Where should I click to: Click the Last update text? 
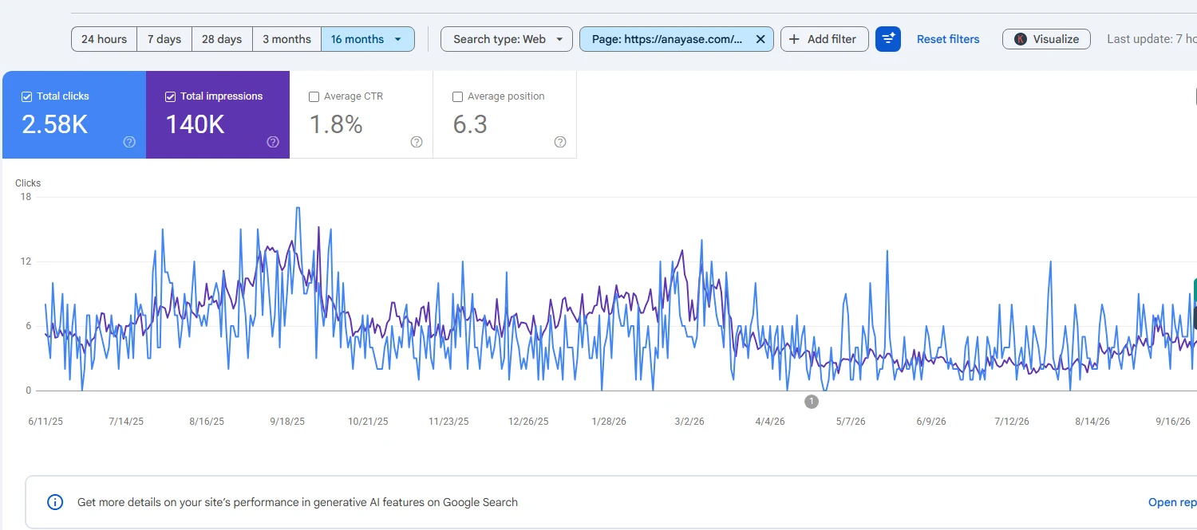(1152, 39)
